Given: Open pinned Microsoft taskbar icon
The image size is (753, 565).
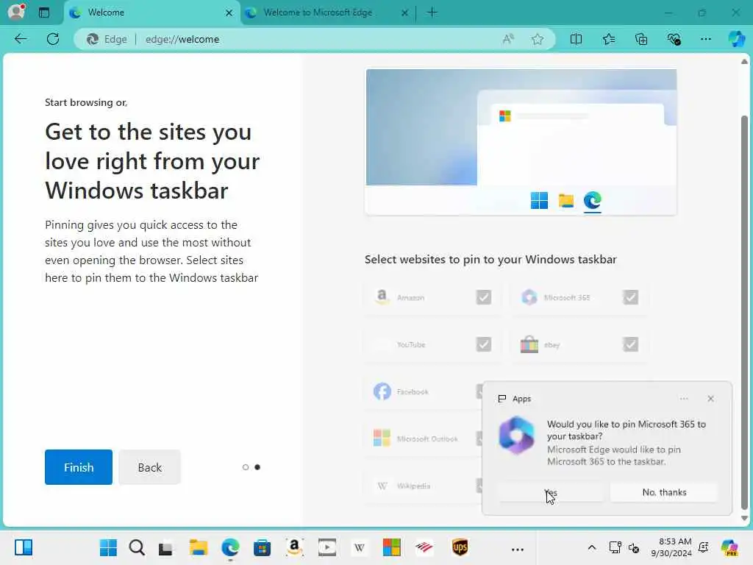Looking at the screenshot, I should [392, 547].
